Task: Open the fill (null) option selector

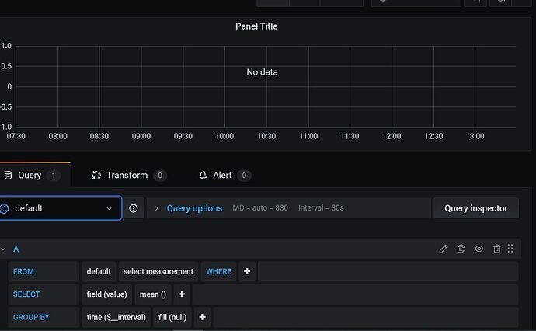Action: tap(173, 317)
